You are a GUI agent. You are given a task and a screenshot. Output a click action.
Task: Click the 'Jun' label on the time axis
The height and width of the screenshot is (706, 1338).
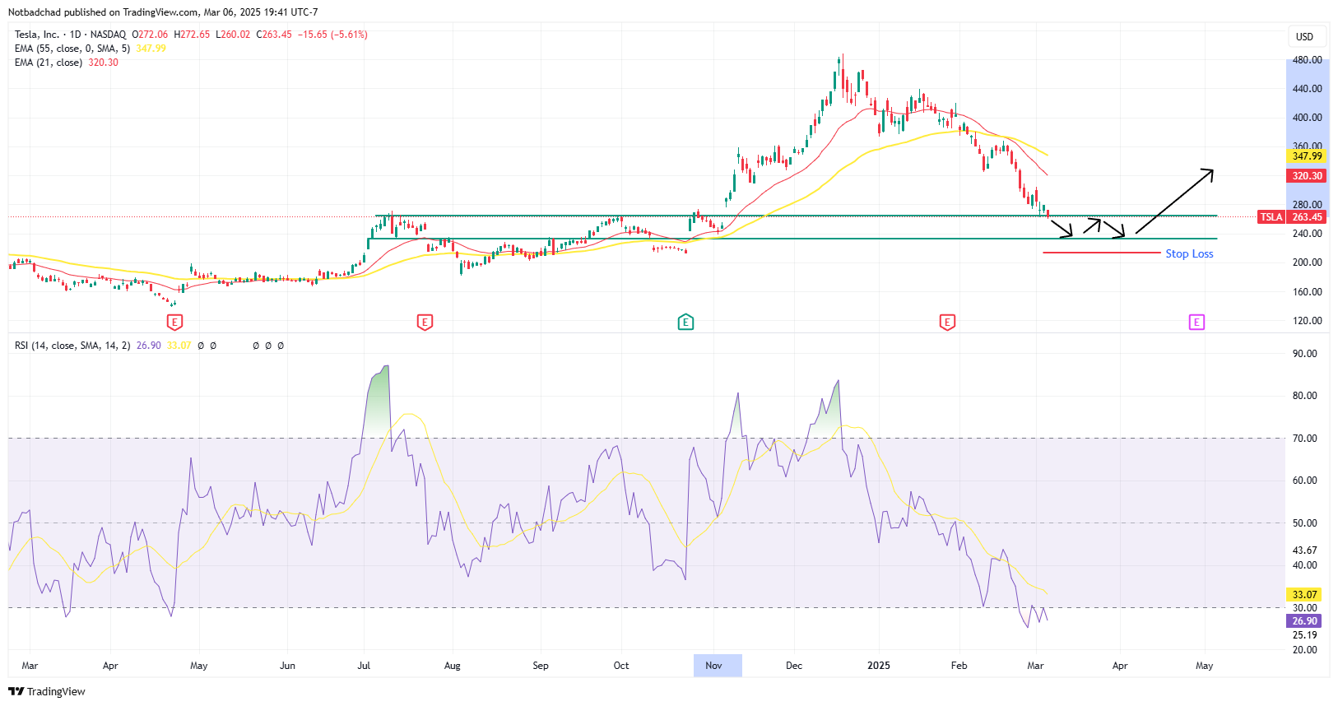287,666
